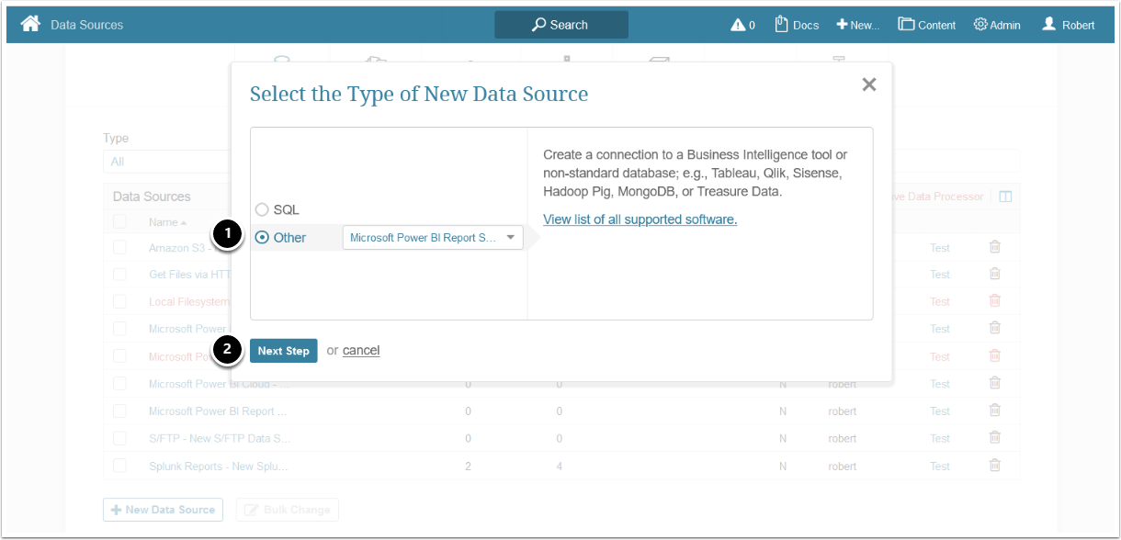Click the Search box in header

560,25
